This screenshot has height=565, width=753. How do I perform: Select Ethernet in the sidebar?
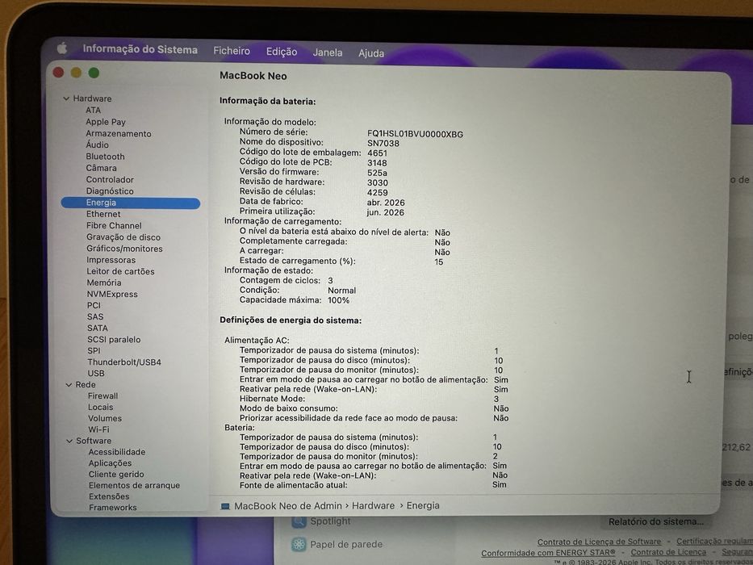click(x=103, y=214)
